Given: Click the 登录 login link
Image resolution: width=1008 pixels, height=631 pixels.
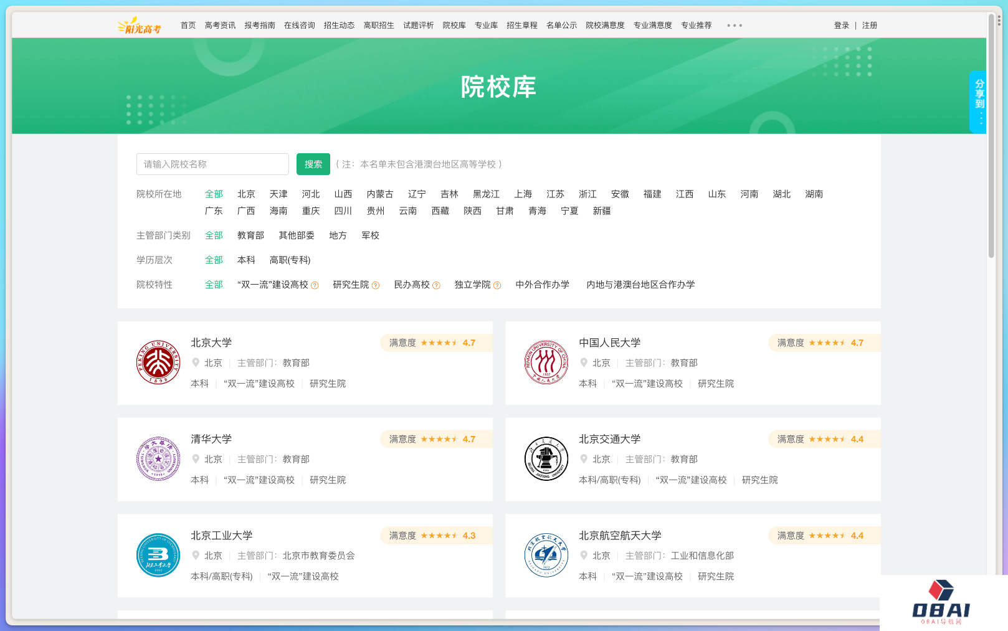Looking at the screenshot, I should (842, 26).
